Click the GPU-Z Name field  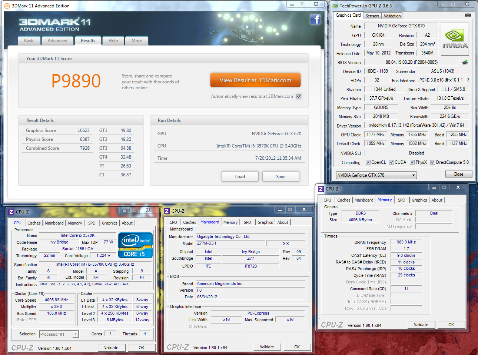click(401, 26)
